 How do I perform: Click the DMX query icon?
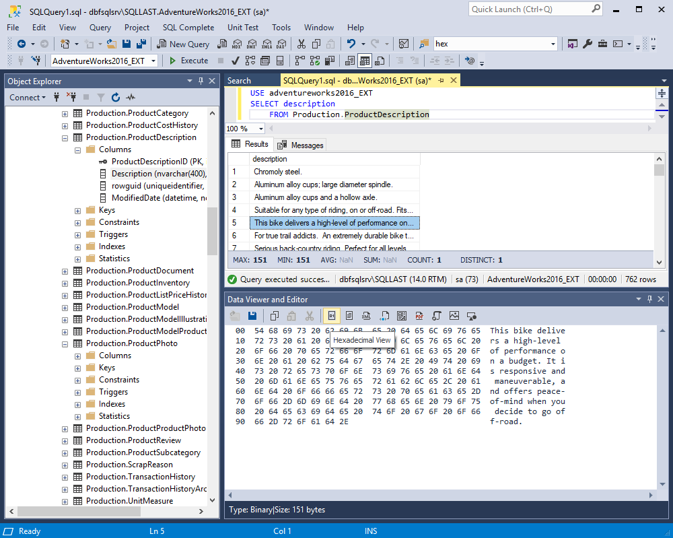(252, 44)
